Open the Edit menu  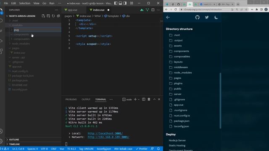[13, 3]
